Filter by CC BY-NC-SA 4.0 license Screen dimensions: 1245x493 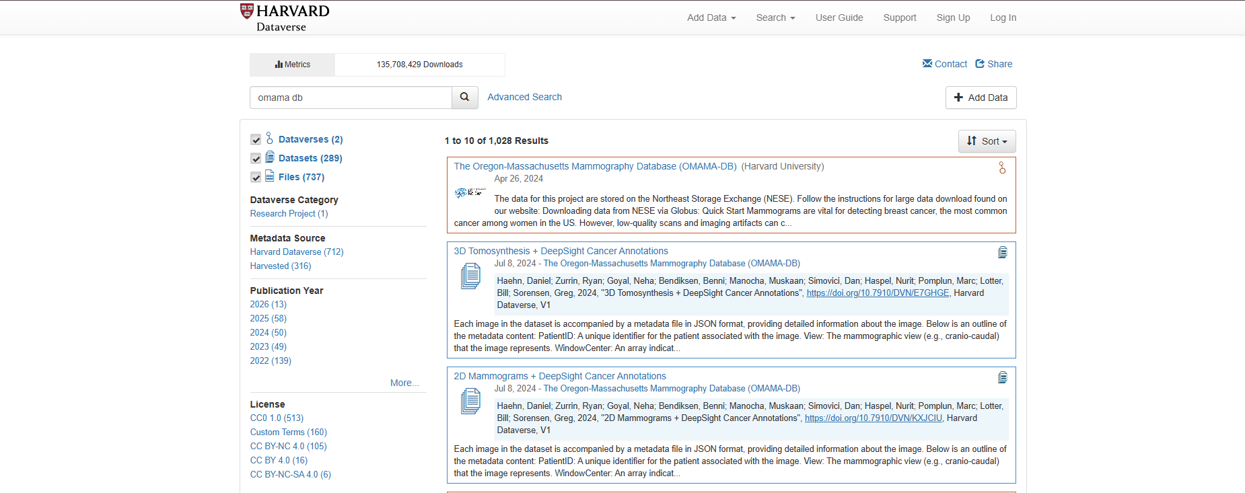(x=290, y=474)
